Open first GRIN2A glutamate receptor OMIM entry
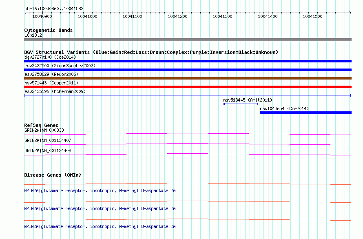The image size is (363, 239). (x=100, y=190)
